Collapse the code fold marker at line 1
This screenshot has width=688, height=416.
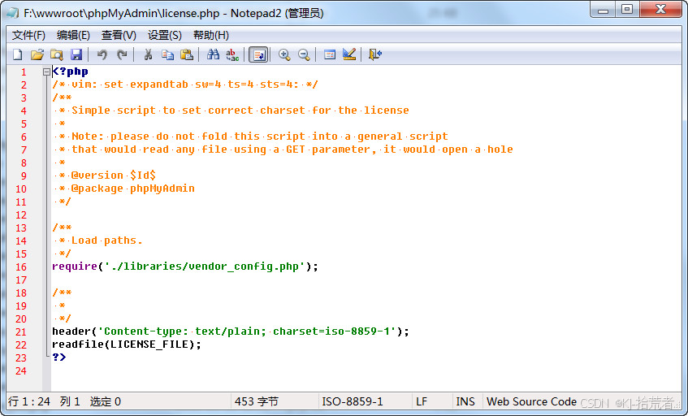(46, 71)
